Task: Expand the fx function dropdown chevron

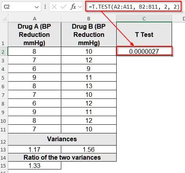Action: point(80,7)
